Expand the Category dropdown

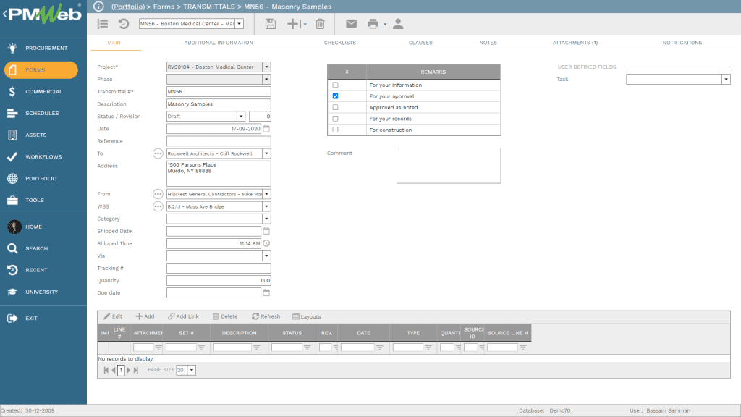266,219
